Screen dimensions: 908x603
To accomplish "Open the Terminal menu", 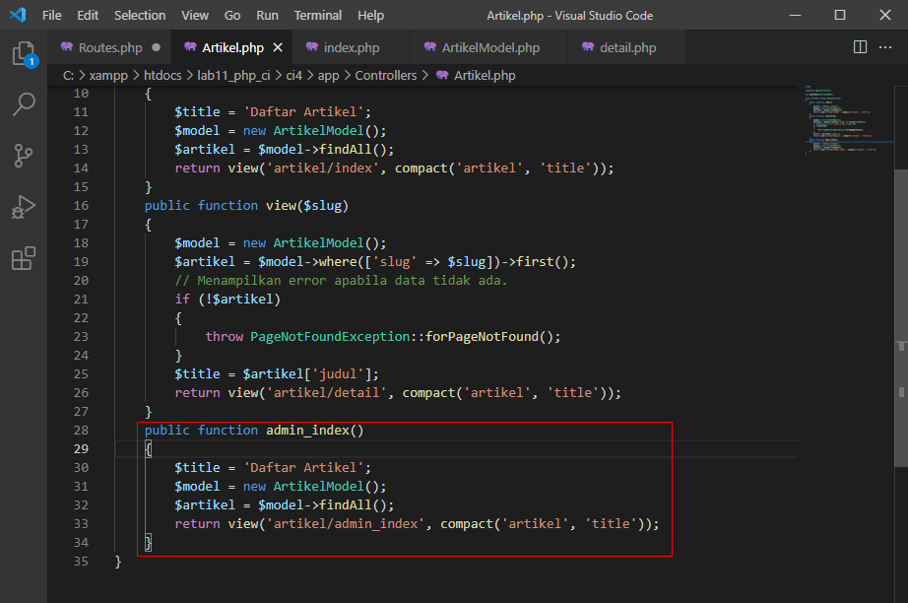I will click(317, 15).
